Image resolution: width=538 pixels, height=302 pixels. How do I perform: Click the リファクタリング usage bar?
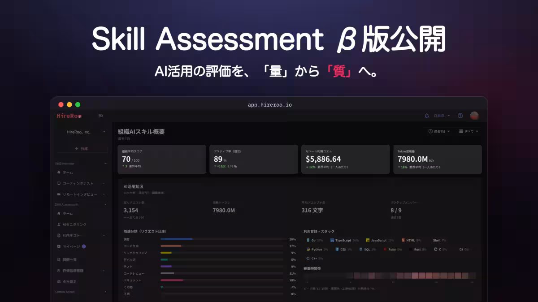click(166, 253)
